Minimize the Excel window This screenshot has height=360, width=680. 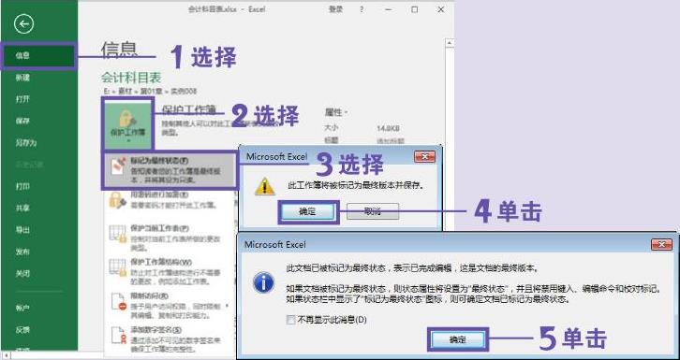coord(389,9)
